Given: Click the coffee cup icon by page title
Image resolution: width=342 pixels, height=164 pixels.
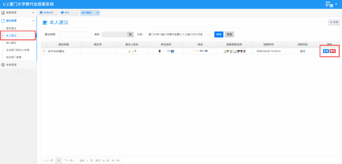Looking at the screenshot, I should 45,23.
